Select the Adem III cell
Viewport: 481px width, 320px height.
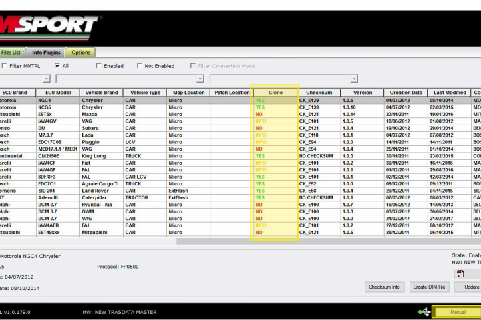[x=57, y=197]
